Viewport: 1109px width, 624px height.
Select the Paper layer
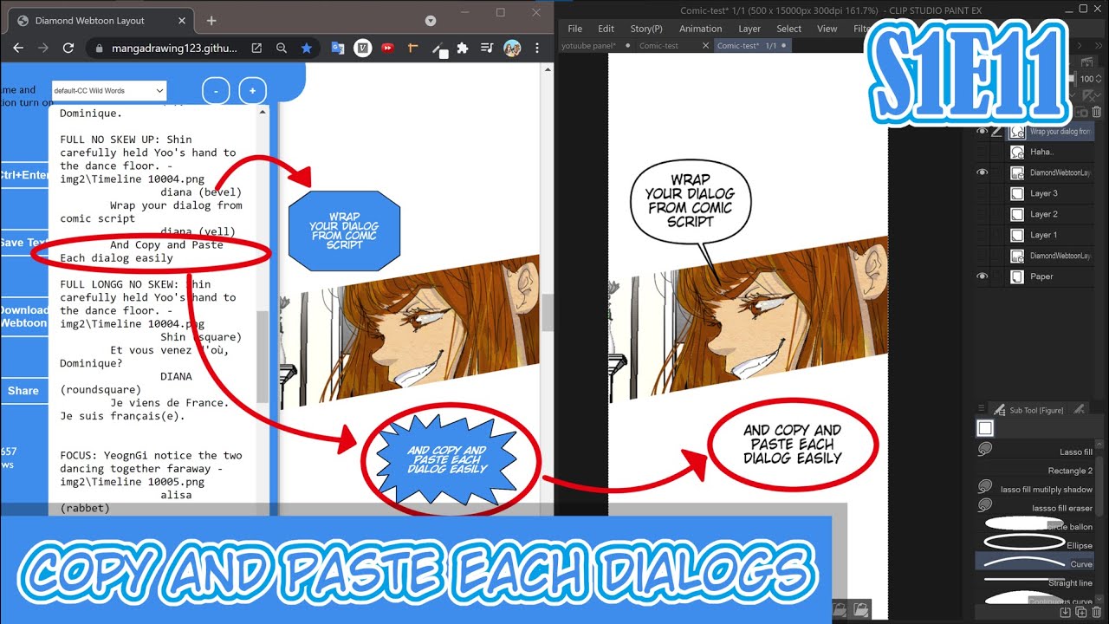click(1048, 276)
